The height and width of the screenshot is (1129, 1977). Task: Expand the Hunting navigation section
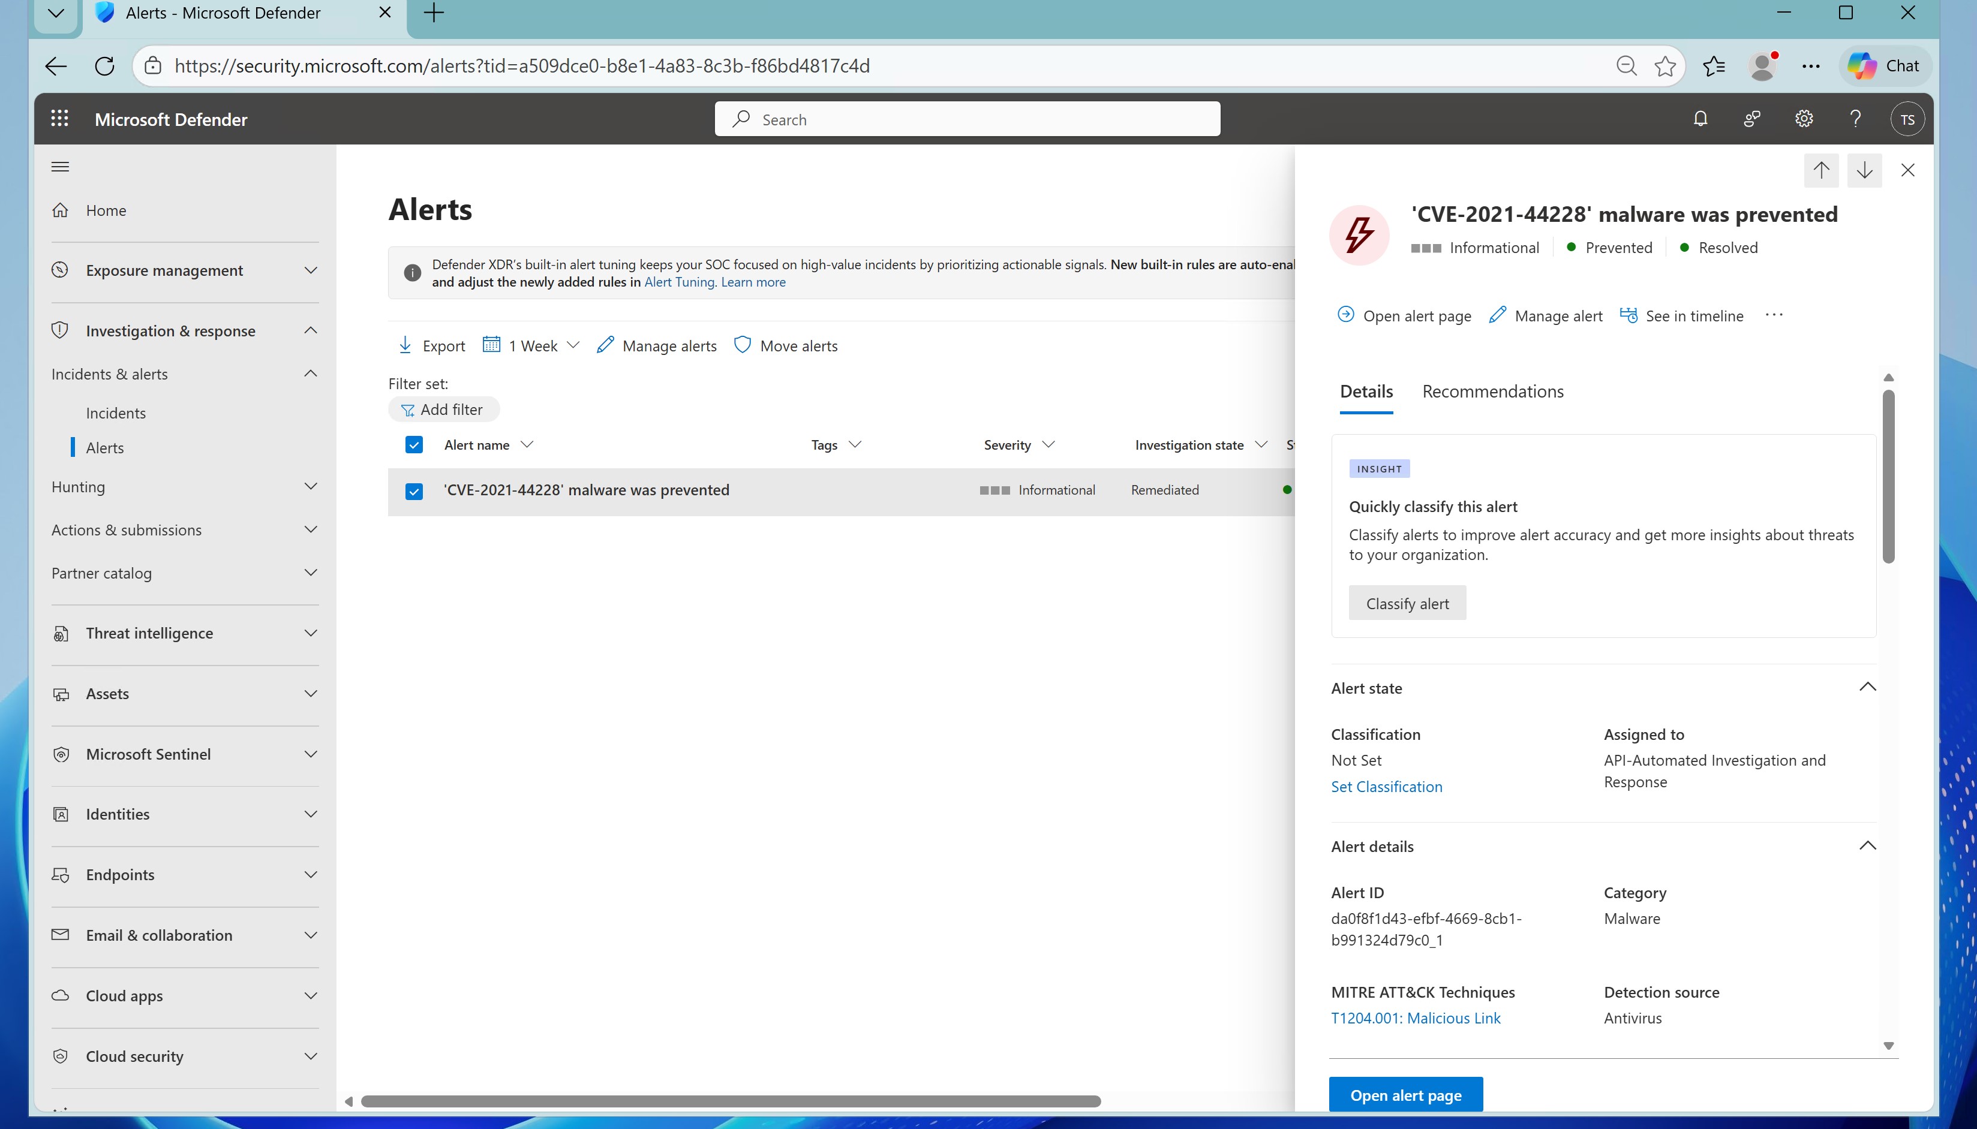tap(185, 487)
